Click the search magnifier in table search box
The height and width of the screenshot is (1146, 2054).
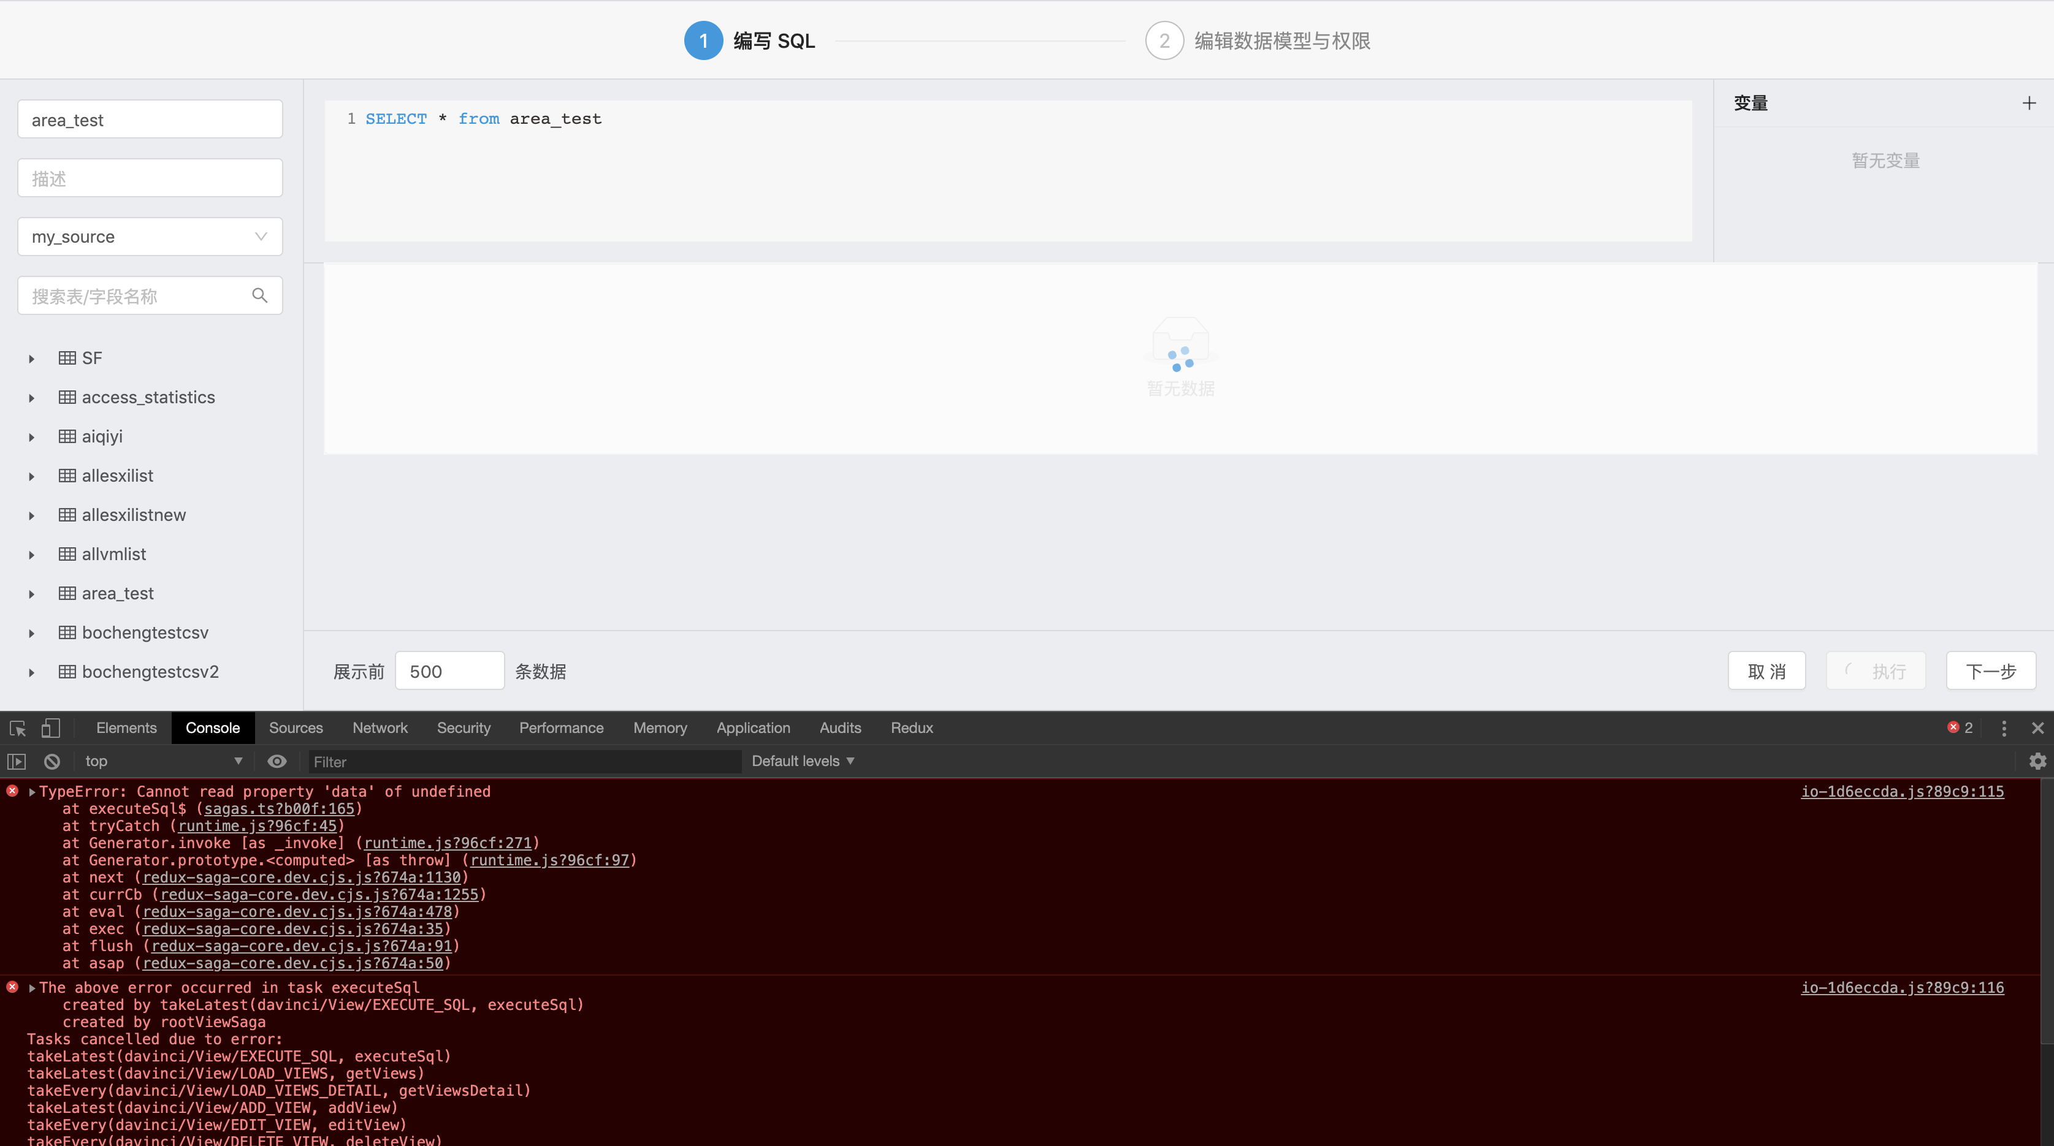(259, 295)
